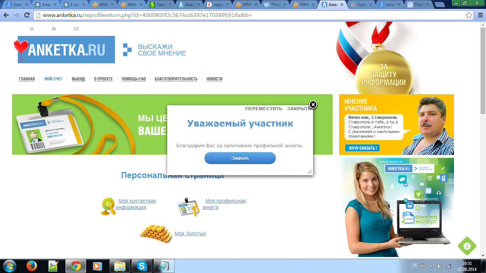The height and width of the screenshot is (273, 486).
Task: Click the badge profile questionnaire icon
Action: (x=189, y=207)
